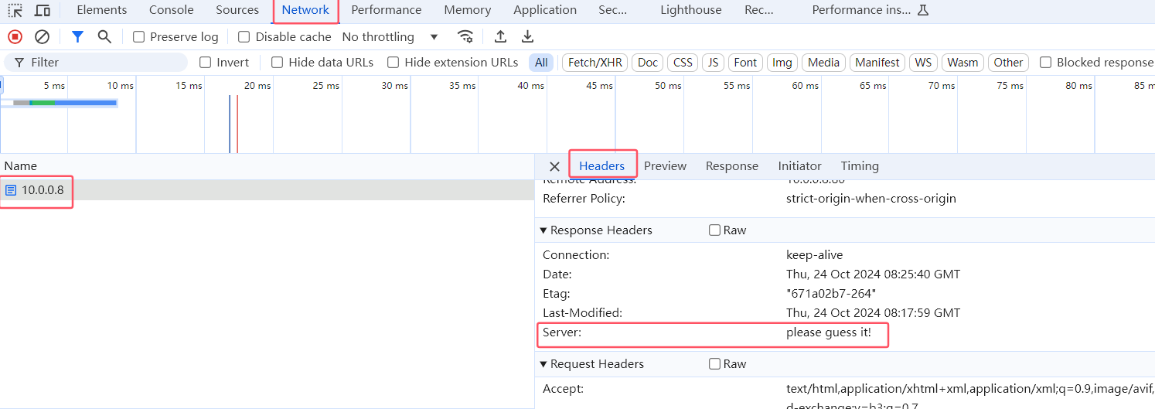Filter requests by Doc

648,63
